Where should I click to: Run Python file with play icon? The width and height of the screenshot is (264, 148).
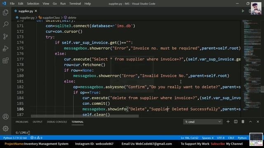[x=243, y=11]
